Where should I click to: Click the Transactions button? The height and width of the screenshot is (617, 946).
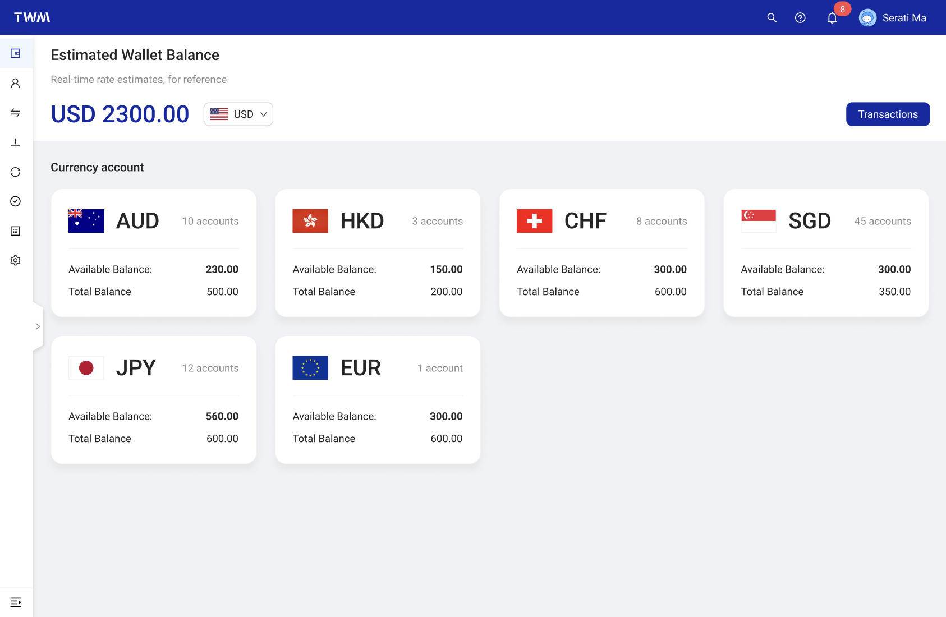(x=888, y=114)
